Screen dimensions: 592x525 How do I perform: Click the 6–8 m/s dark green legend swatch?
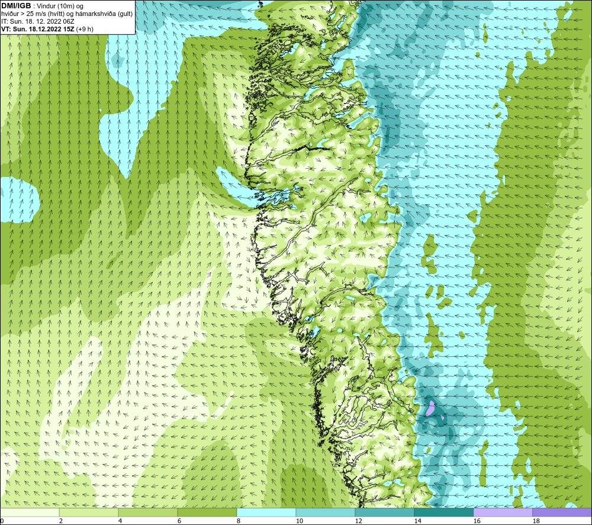point(207,512)
